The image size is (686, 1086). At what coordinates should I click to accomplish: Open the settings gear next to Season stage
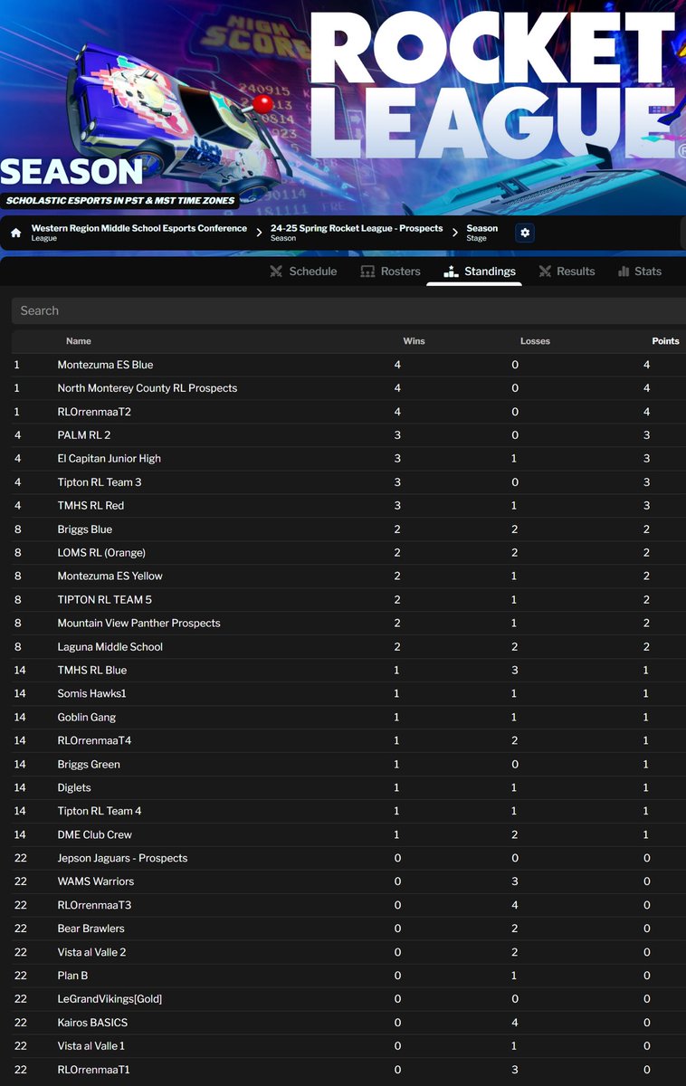pyautogui.click(x=525, y=233)
